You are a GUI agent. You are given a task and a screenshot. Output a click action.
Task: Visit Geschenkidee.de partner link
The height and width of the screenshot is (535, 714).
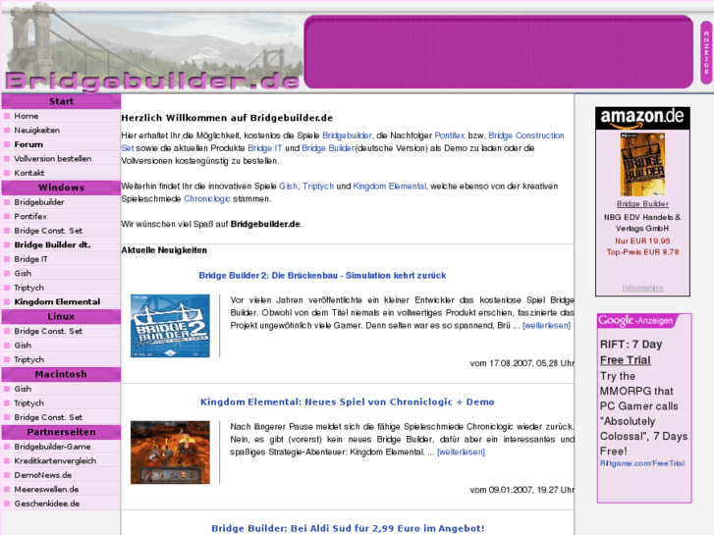tap(47, 504)
